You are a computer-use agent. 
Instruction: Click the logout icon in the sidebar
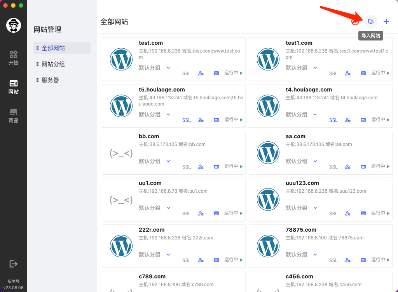tap(14, 264)
